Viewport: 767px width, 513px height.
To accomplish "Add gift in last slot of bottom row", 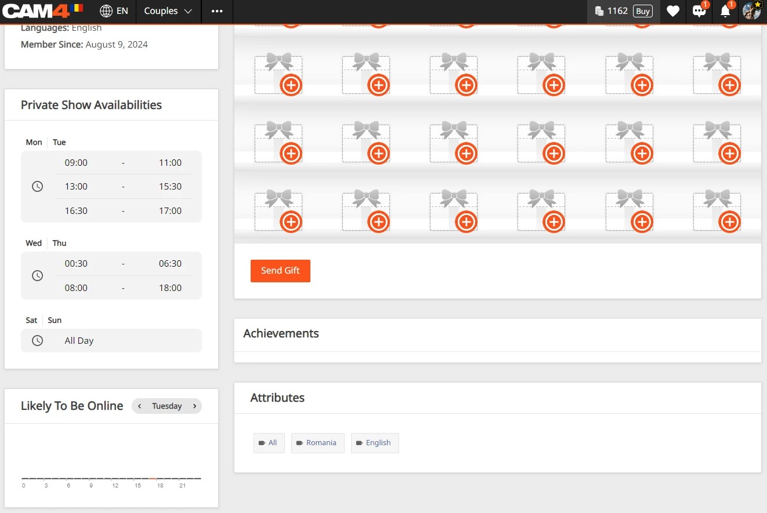I will [x=729, y=221].
